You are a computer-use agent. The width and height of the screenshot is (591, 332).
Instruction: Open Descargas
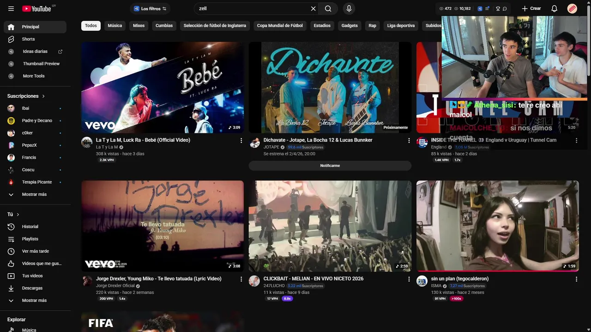click(35, 288)
